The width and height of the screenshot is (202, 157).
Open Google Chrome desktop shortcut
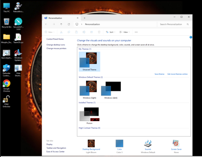pos(6,86)
